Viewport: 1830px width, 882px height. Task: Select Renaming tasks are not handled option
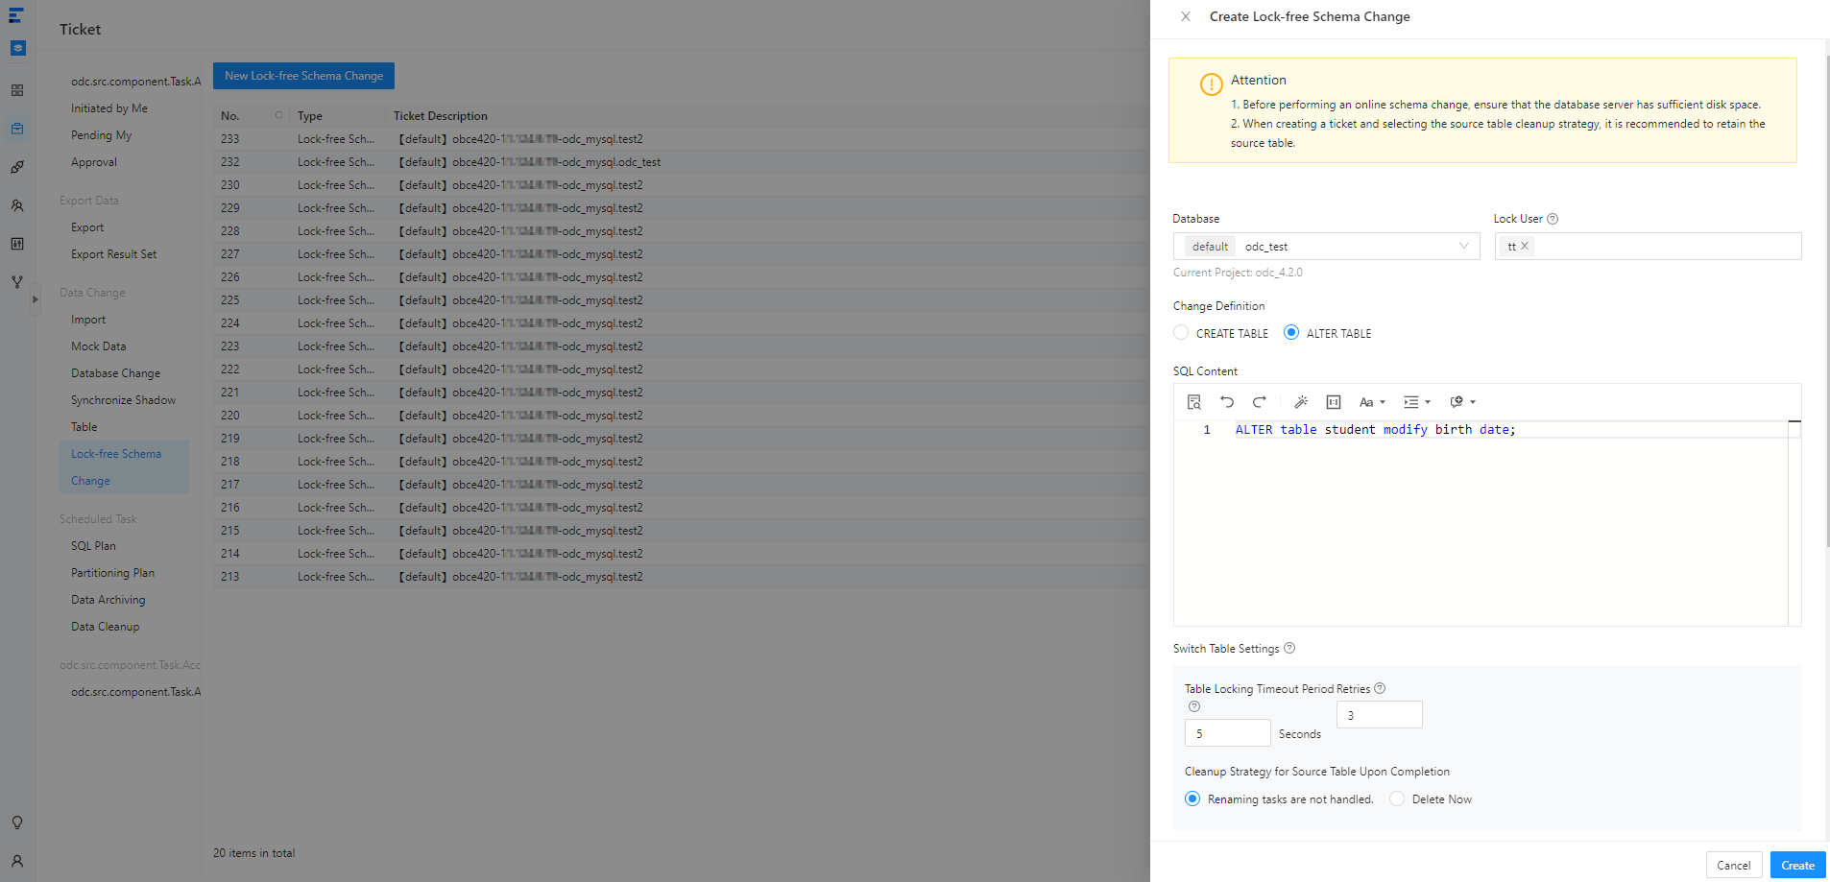[x=1192, y=799]
